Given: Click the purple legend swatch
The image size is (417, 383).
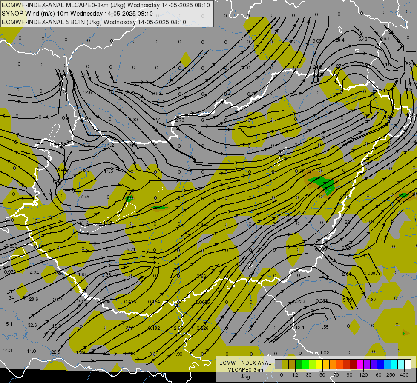Looking at the screenshot, I should tap(367, 364).
